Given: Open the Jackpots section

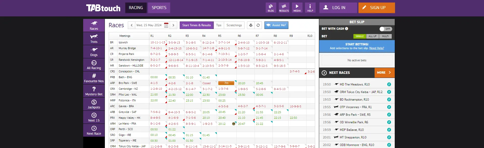Looking at the screenshot, I should 94,104.
